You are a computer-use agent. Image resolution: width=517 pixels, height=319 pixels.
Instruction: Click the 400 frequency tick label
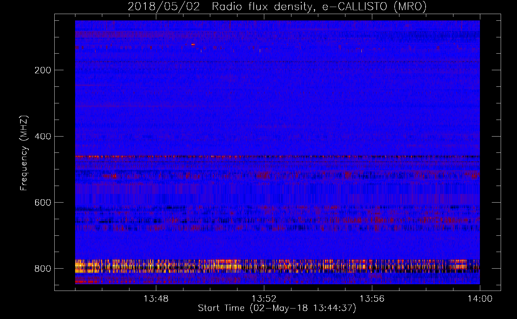(x=43, y=137)
